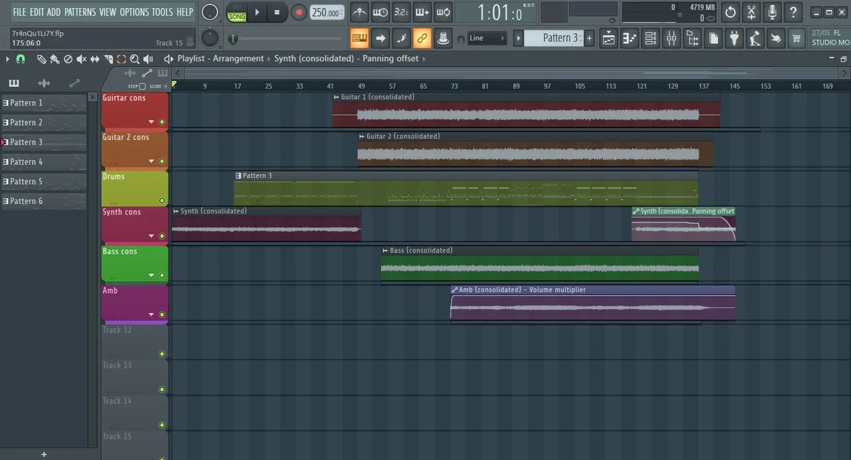Toggle step editing mode icon
Viewport: 851px width, 460px height.
(x=401, y=38)
